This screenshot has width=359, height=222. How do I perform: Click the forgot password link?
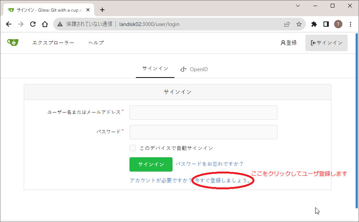pos(209,164)
